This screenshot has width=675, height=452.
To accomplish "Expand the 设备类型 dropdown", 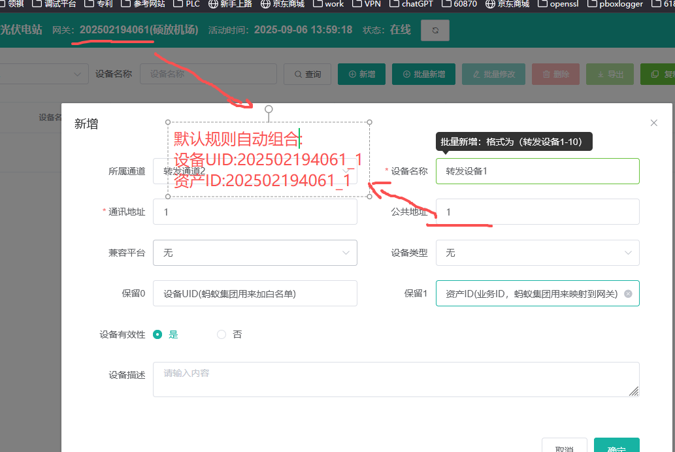I will (x=537, y=253).
